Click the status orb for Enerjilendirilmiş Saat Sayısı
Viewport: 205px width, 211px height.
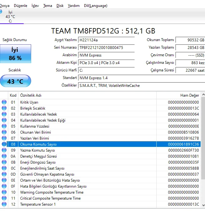[4, 168]
